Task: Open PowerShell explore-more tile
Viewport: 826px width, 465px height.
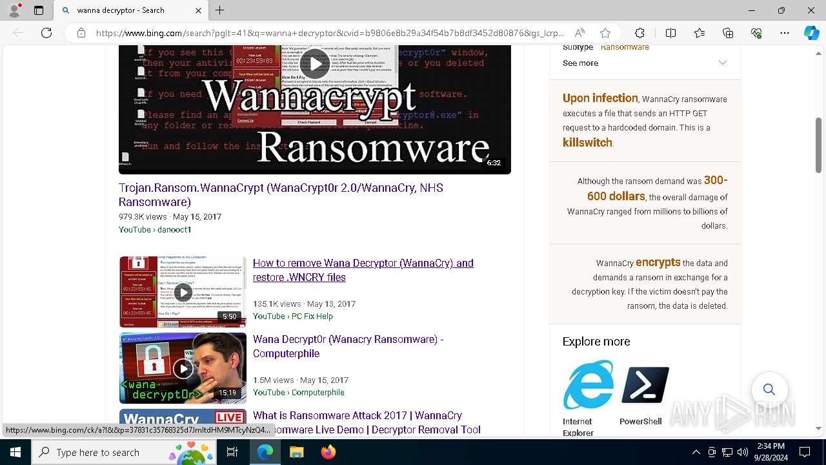Action: 645,394
